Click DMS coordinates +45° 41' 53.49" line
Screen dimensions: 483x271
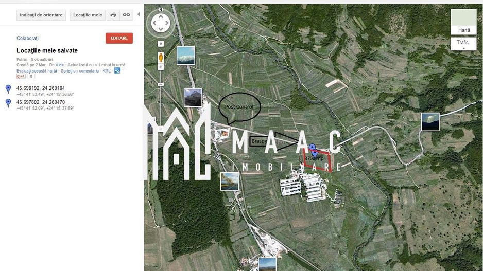[45, 94]
